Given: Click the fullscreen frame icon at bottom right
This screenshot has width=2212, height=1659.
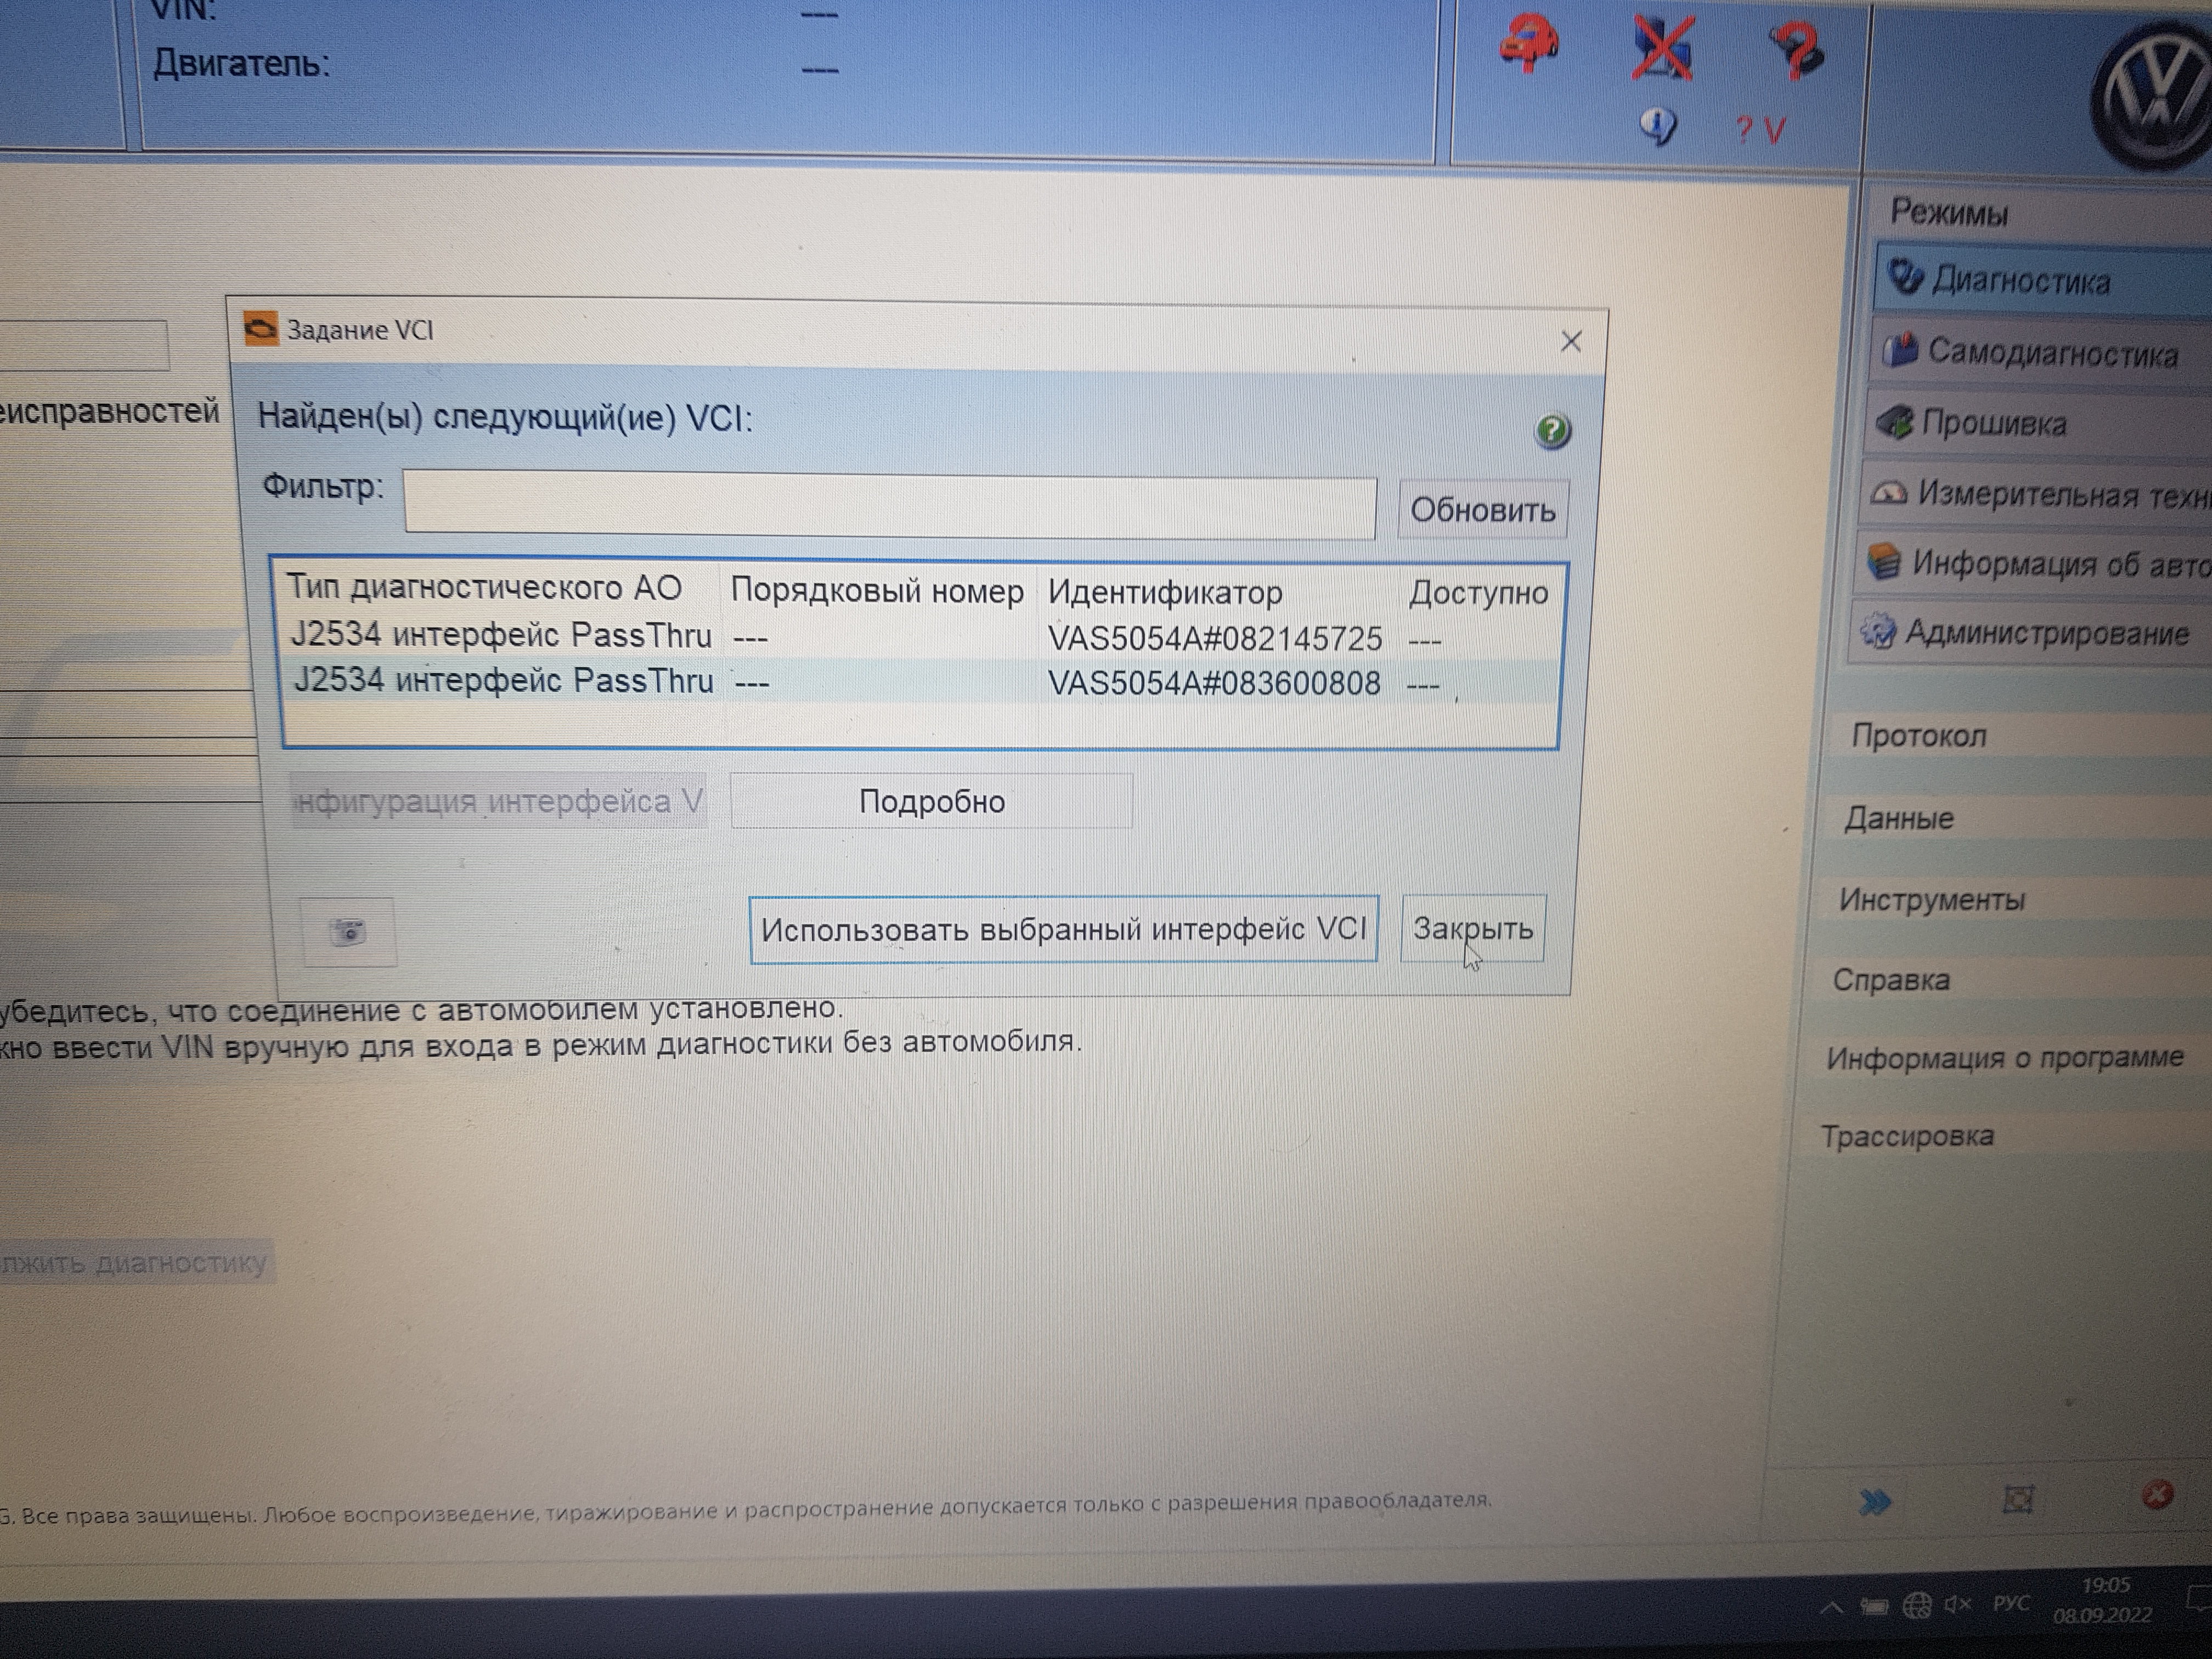Looking at the screenshot, I should click(2018, 1498).
